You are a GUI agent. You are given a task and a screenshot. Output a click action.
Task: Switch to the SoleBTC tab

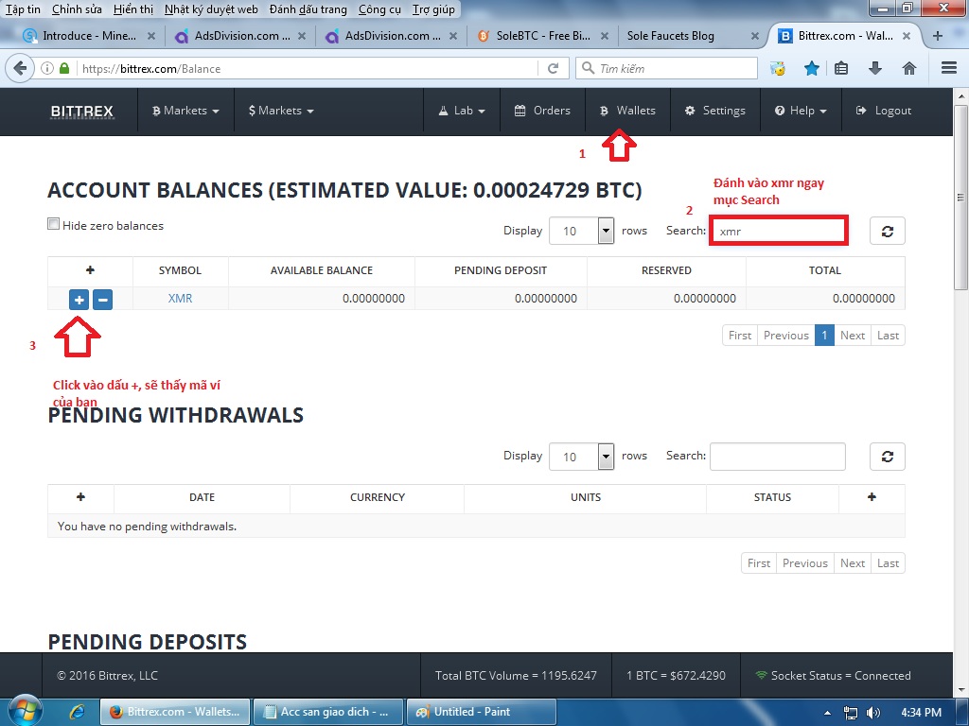point(542,36)
